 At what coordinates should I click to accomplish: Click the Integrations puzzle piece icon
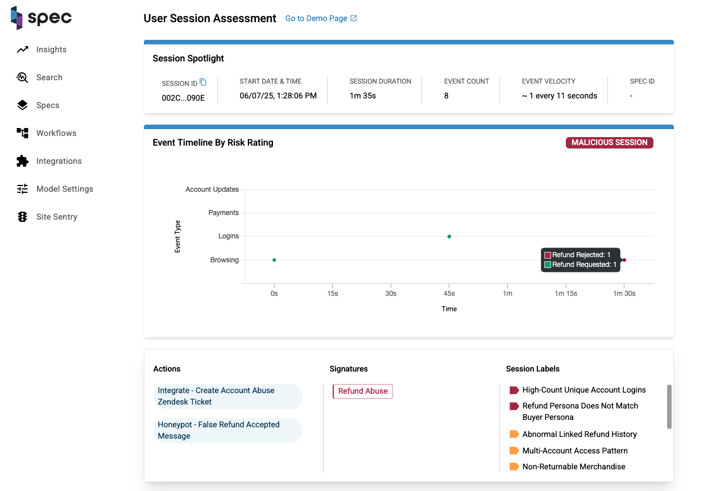tap(22, 161)
